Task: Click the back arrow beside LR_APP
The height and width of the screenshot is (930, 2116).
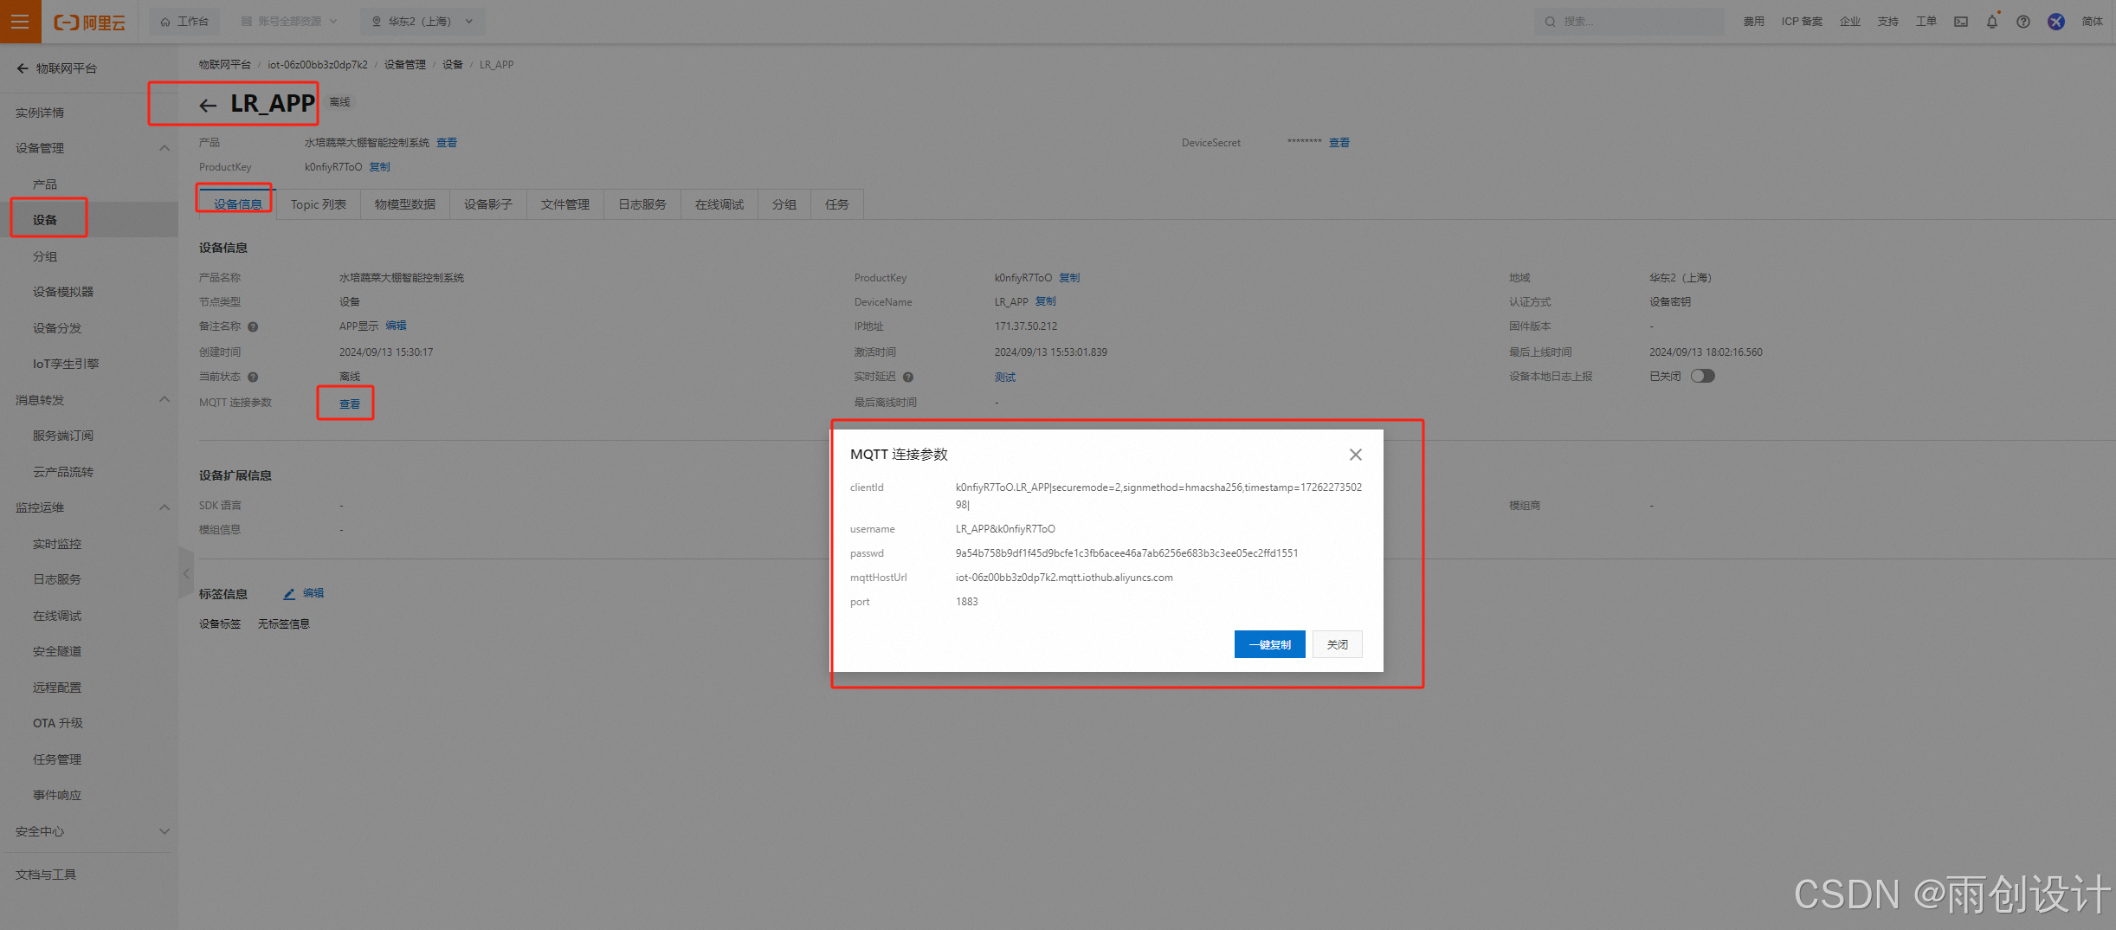Action: point(207,105)
